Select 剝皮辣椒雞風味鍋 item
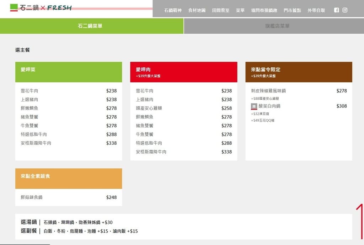This screenshot has height=245, width=364. click(x=268, y=91)
